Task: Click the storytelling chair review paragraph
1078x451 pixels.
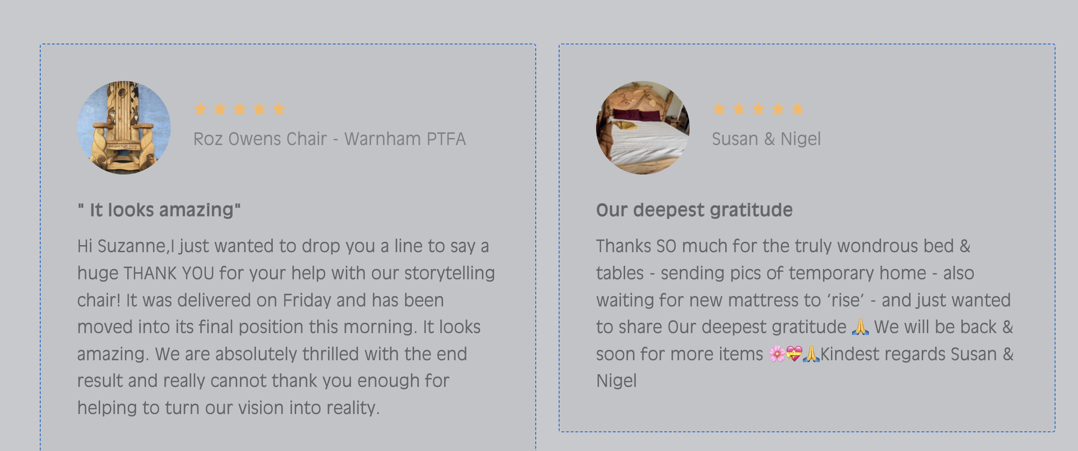Action: coord(285,327)
